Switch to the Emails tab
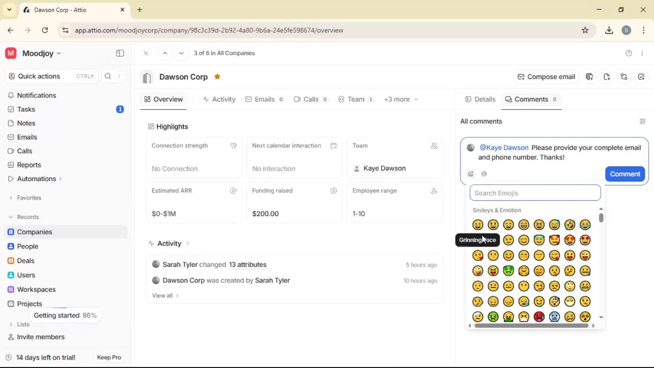 pos(264,99)
